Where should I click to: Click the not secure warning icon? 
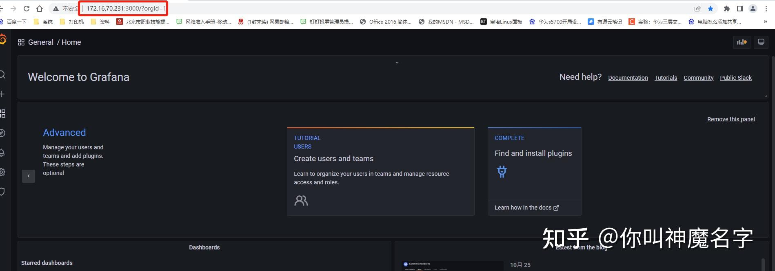pyautogui.click(x=56, y=9)
